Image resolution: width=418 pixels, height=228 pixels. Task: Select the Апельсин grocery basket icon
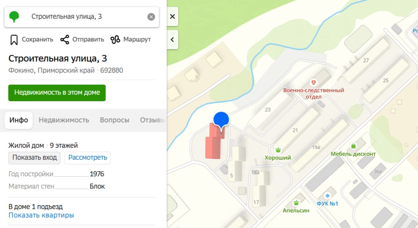tap(296, 203)
